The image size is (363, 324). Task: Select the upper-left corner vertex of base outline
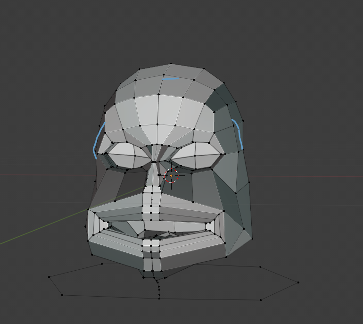click(102, 264)
